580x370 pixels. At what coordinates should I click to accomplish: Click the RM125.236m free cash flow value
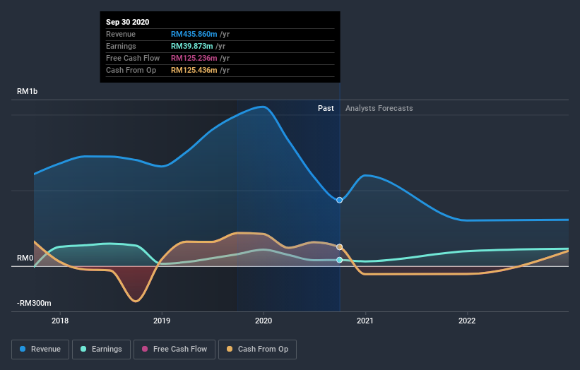coord(194,58)
